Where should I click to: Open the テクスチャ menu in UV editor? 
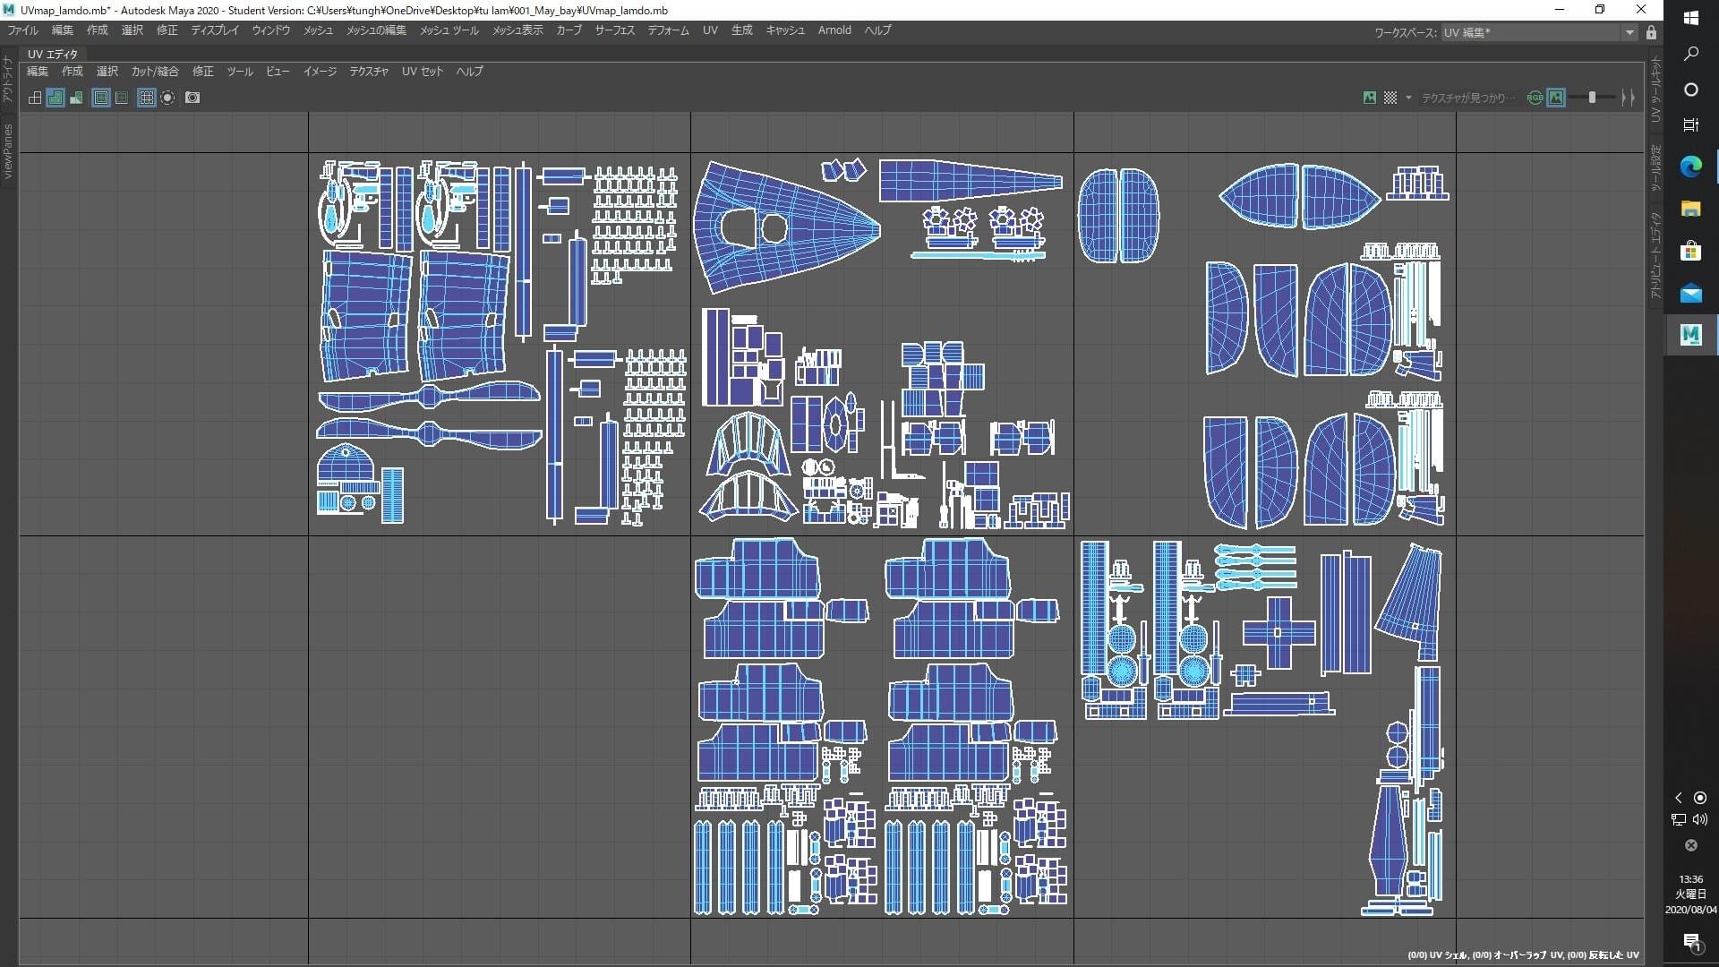pyautogui.click(x=369, y=72)
